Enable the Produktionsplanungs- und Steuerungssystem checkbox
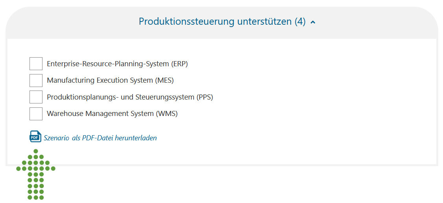This screenshot has width=443, height=203. 36,97
